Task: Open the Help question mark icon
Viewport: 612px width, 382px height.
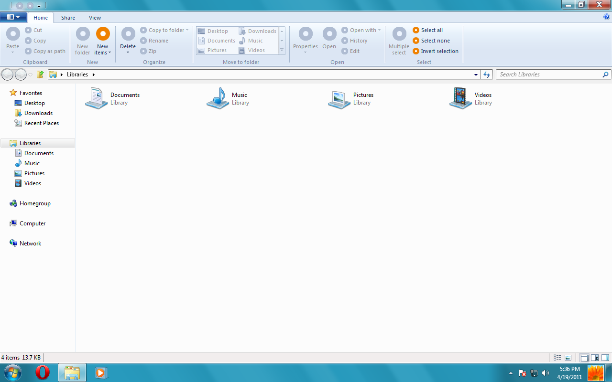Action: click(x=607, y=17)
